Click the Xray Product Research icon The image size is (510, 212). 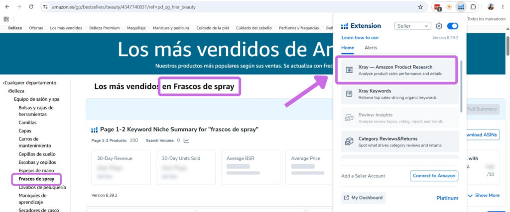[349, 70]
